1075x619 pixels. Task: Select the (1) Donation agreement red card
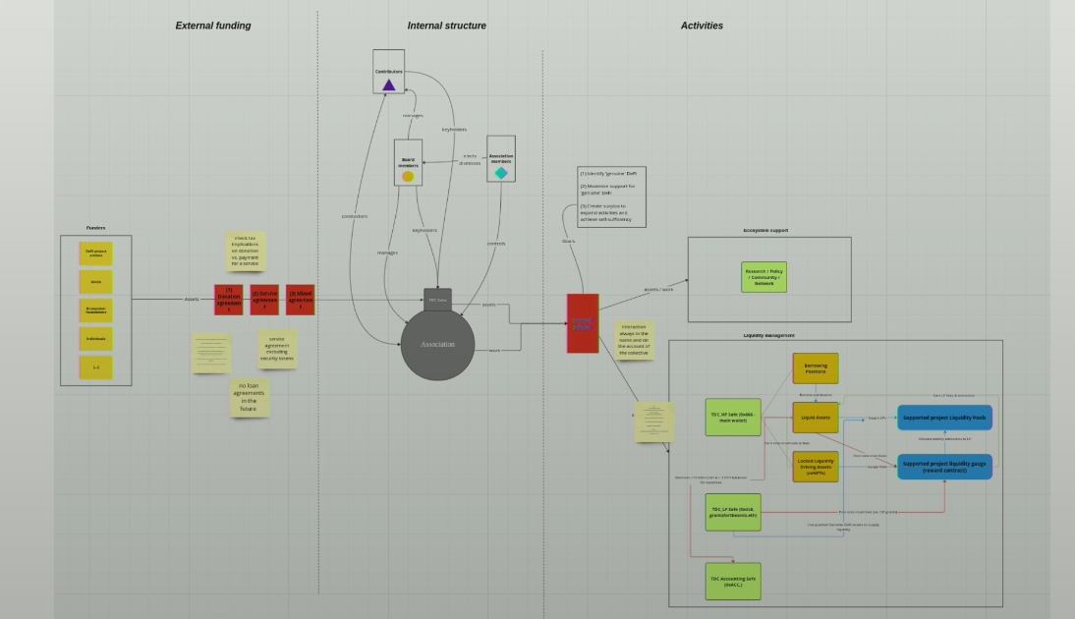pyautogui.click(x=228, y=300)
